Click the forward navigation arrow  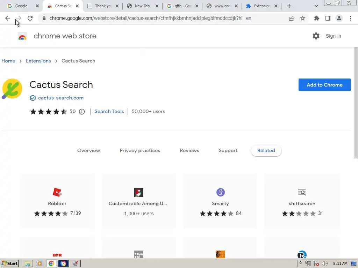tap(19, 18)
